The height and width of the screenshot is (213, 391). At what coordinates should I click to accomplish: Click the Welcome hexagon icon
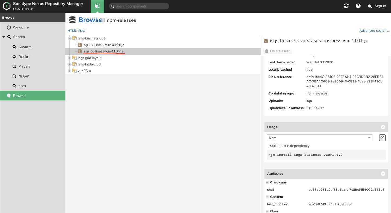(x=9, y=27)
